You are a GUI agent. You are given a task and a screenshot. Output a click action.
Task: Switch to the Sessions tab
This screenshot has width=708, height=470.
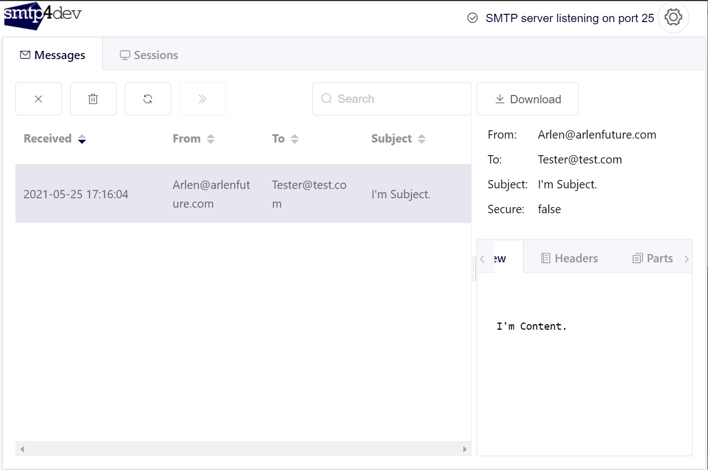(x=149, y=55)
